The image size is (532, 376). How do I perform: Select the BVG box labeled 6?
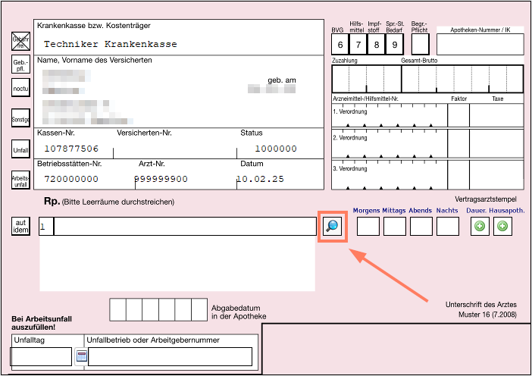pyautogui.click(x=340, y=45)
